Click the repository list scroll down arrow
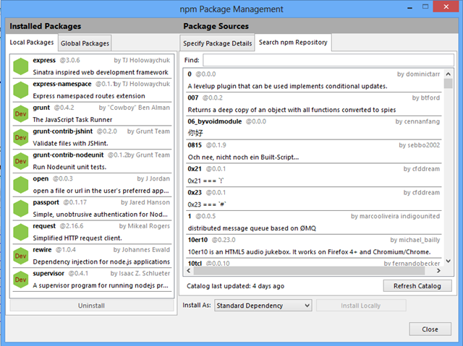The image size is (463, 346). [x=449, y=261]
